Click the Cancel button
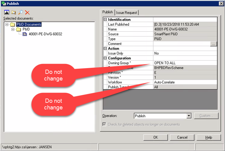225x151 pixels. (182, 137)
